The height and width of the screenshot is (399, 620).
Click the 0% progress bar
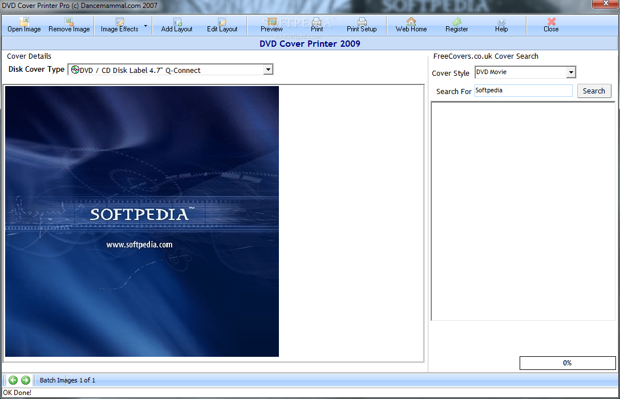pos(567,363)
